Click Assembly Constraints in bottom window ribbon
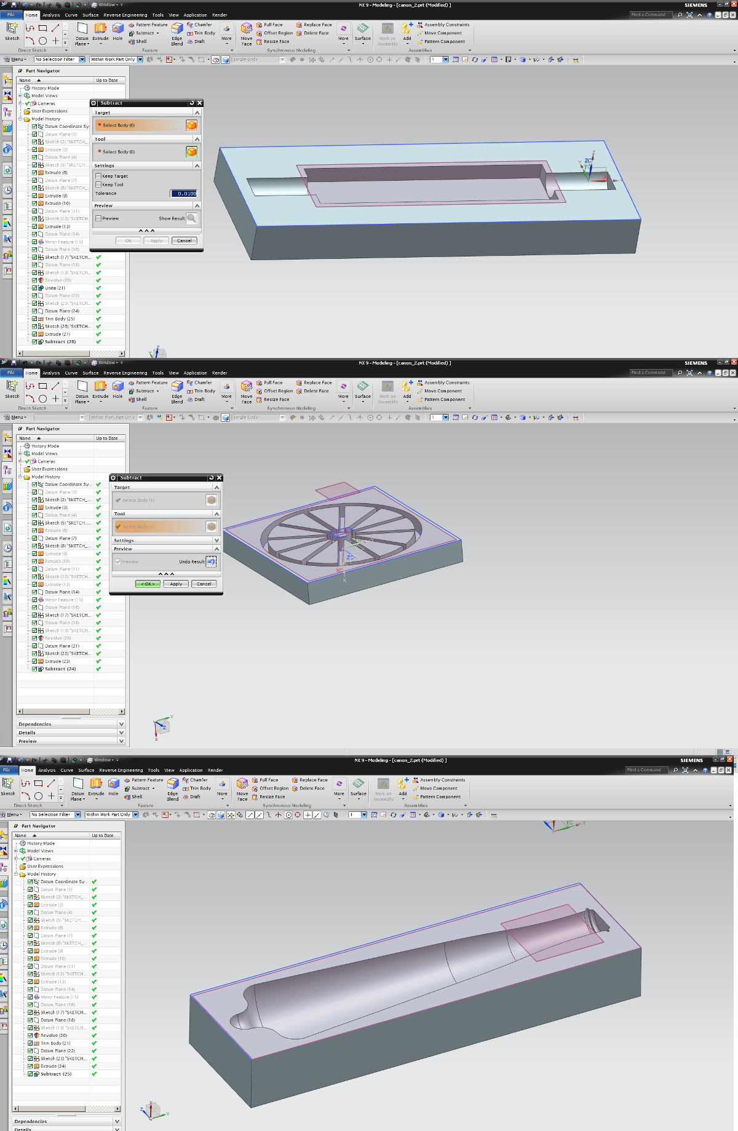Viewport: 738px width, 1131px height. click(438, 780)
